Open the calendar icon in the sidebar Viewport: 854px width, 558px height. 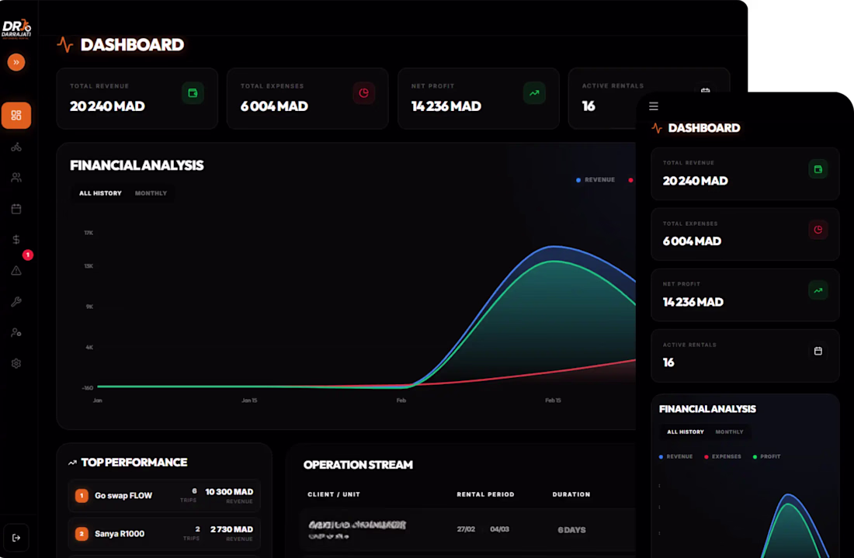pos(16,209)
